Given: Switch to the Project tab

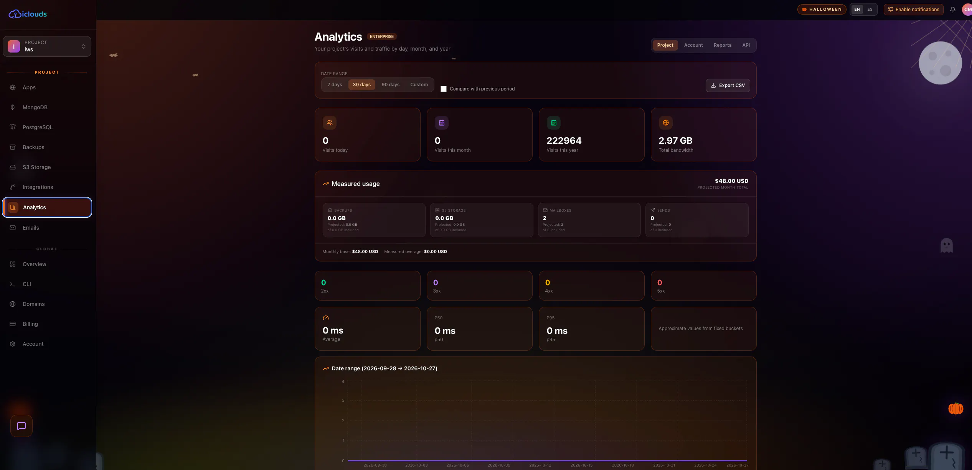Looking at the screenshot, I should click(x=665, y=45).
